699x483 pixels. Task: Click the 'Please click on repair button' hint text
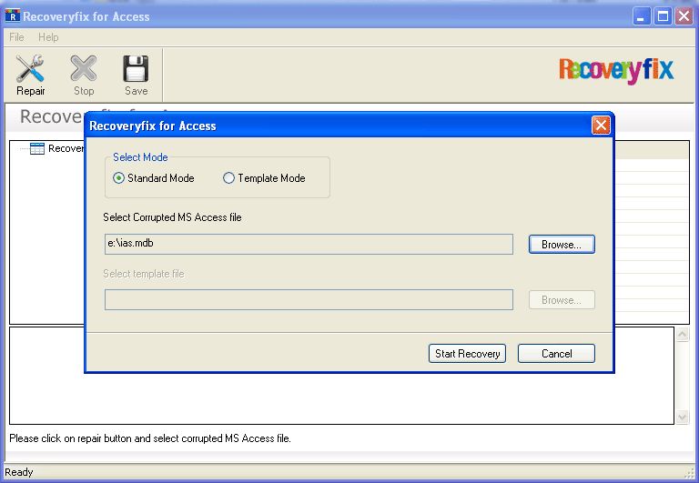[x=150, y=438]
